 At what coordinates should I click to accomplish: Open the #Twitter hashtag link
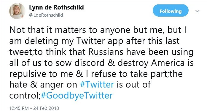(x=97, y=85)
